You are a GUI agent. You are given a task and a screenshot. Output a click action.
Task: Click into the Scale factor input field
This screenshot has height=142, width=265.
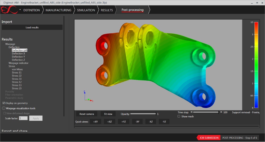(x=23, y=118)
